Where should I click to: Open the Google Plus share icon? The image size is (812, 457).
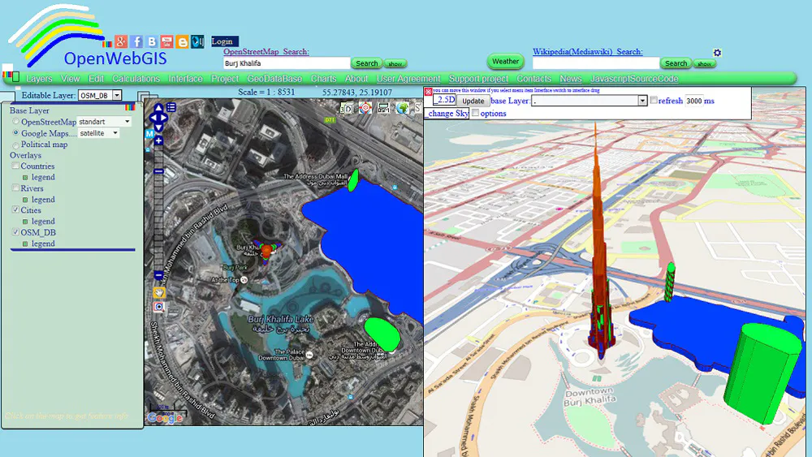[x=121, y=41]
